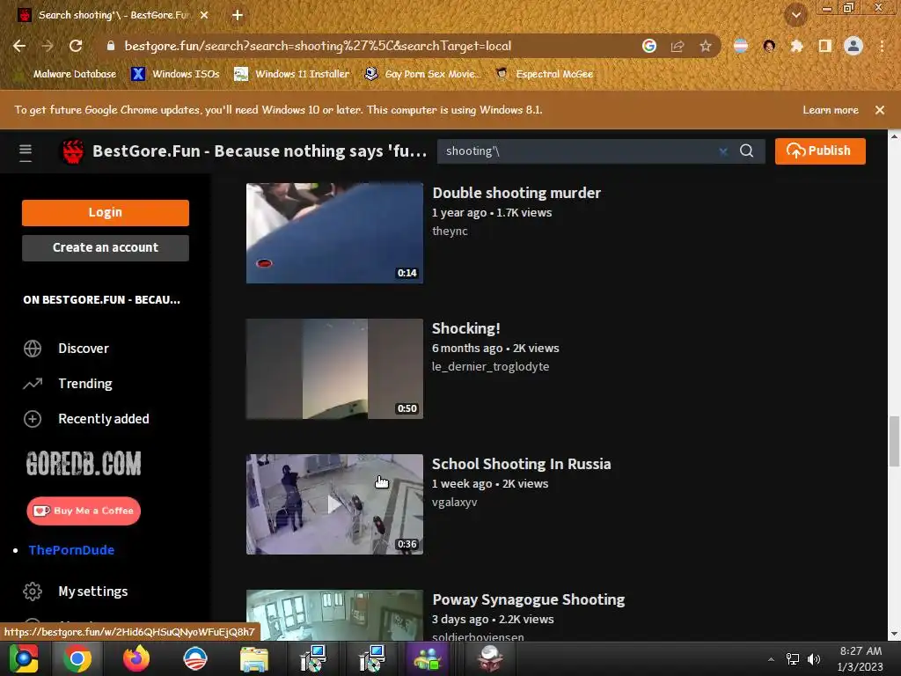Submit search with magnifier icon
The width and height of the screenshot is (901, 676).
[x=746, y=151]
